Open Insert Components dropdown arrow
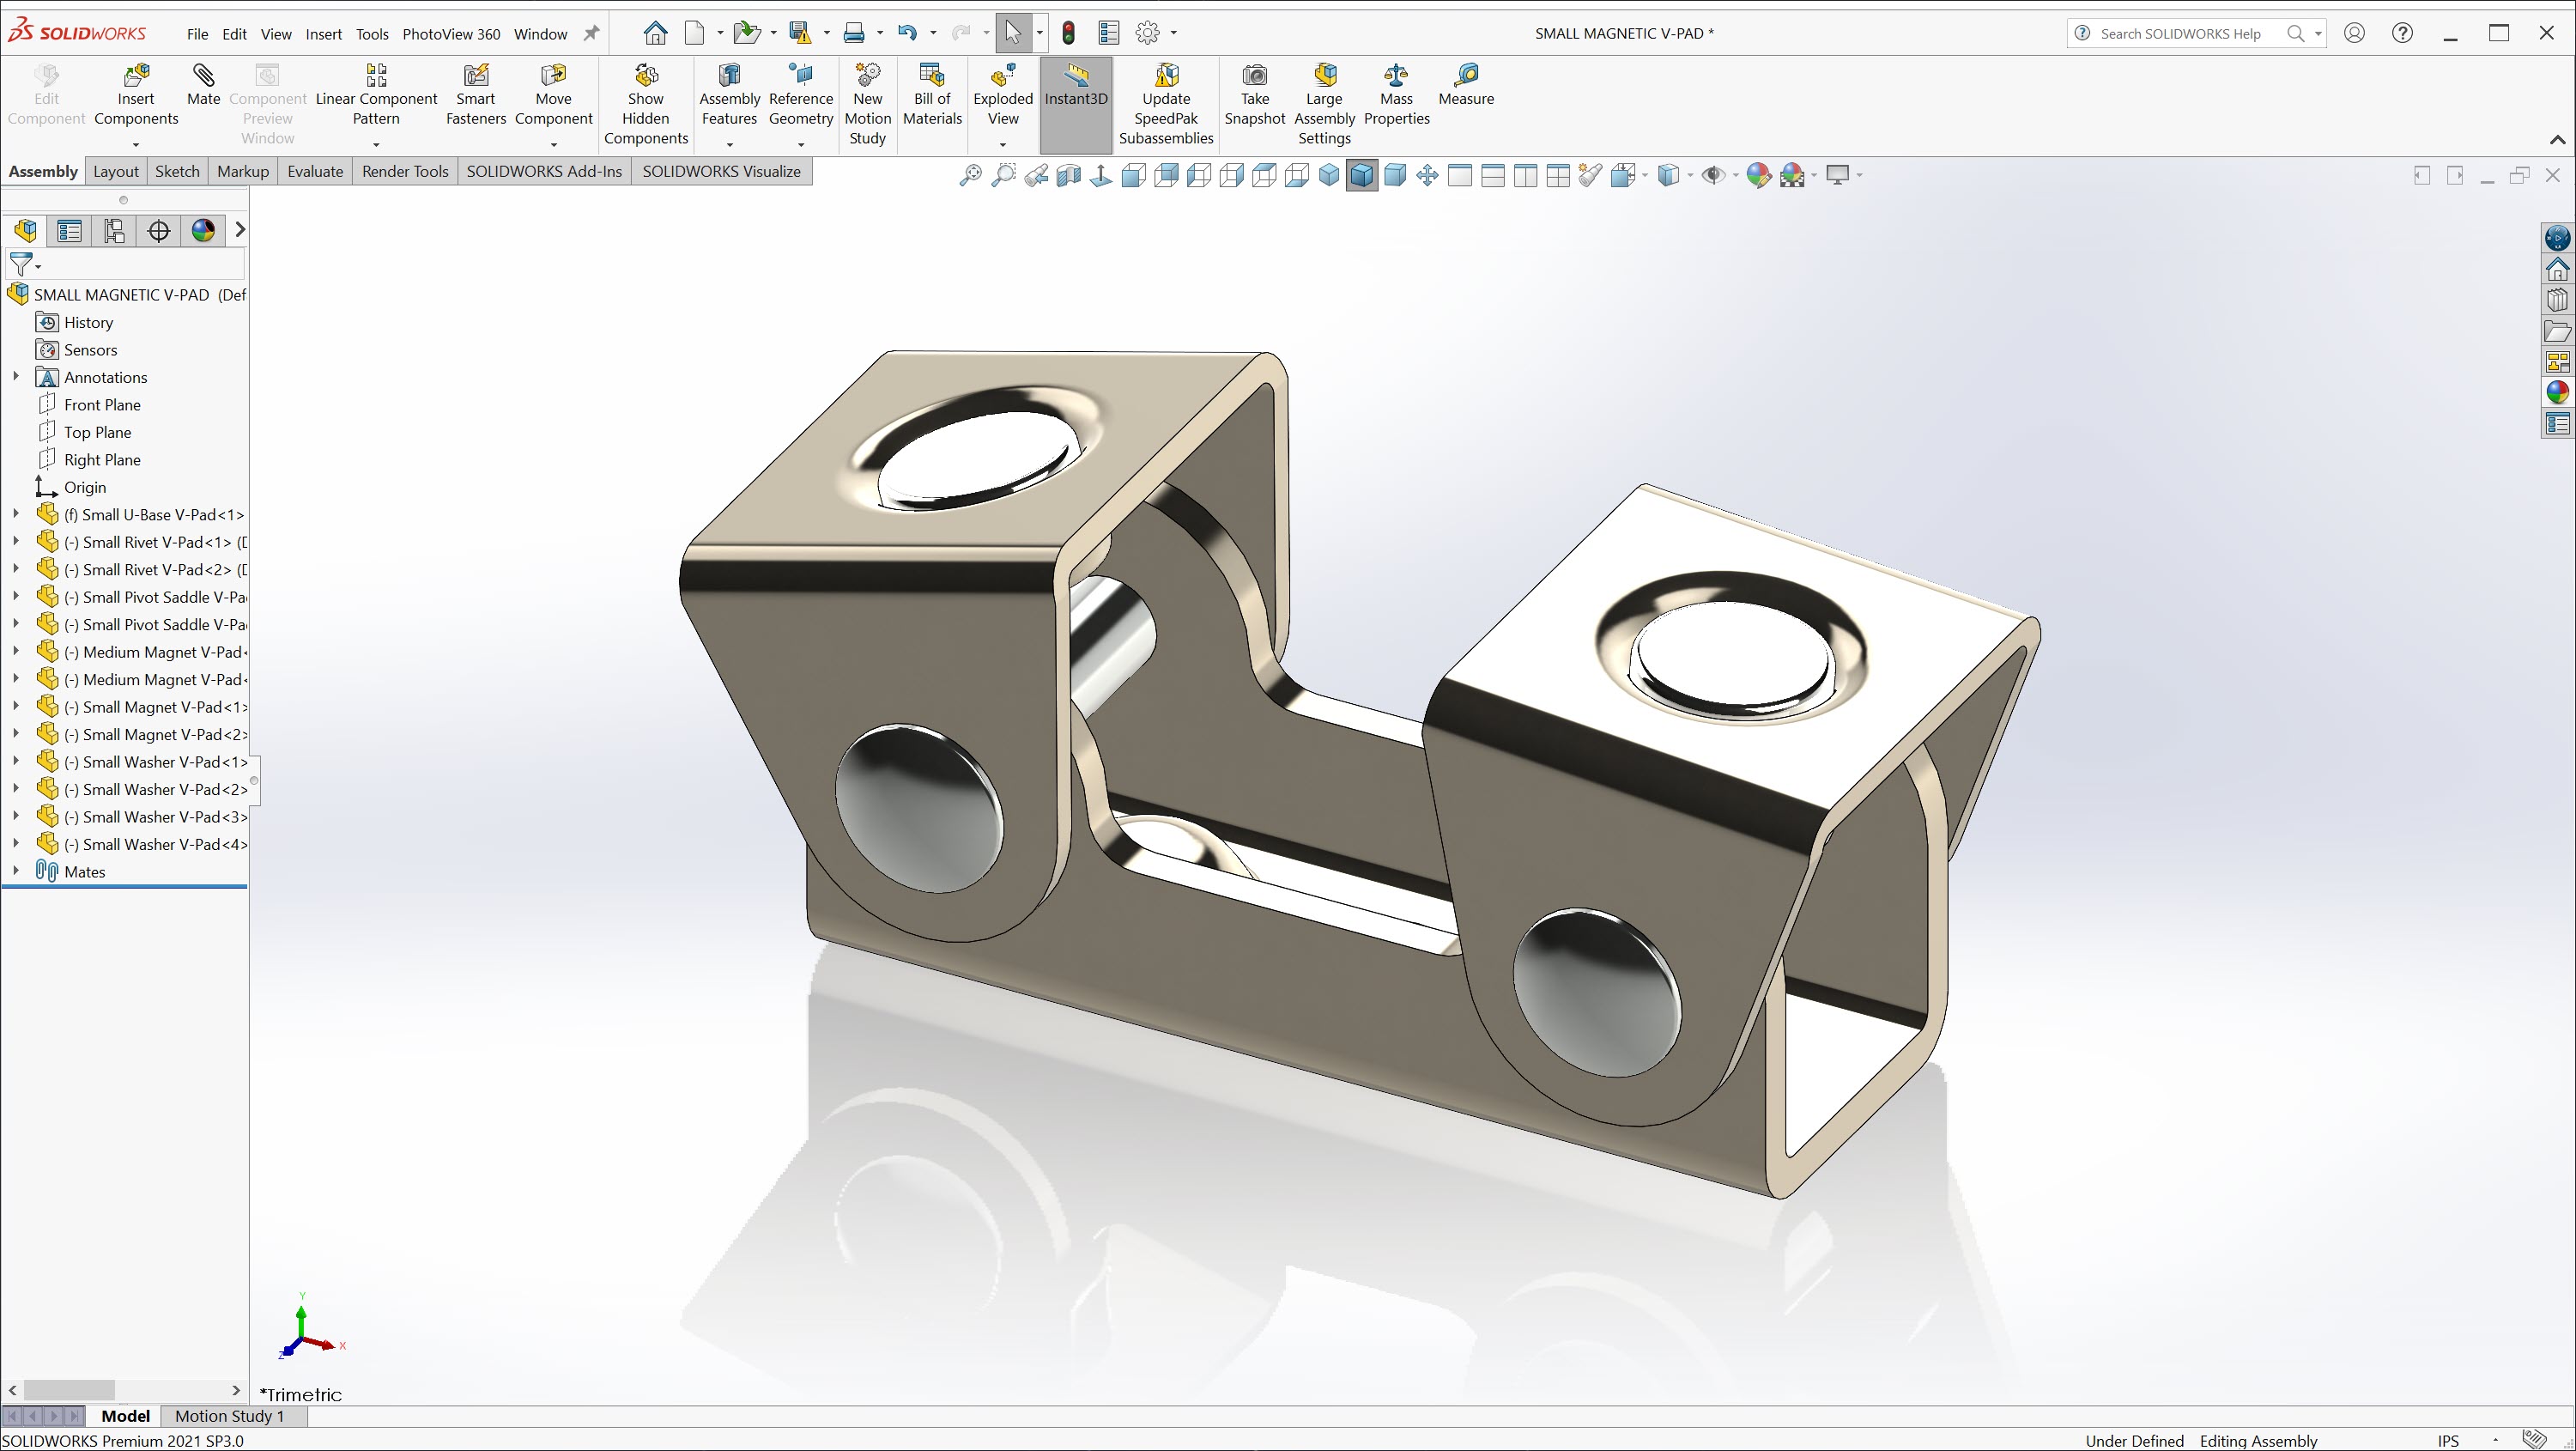Viewport: 2576px width, 1451px height. (136, 145)
